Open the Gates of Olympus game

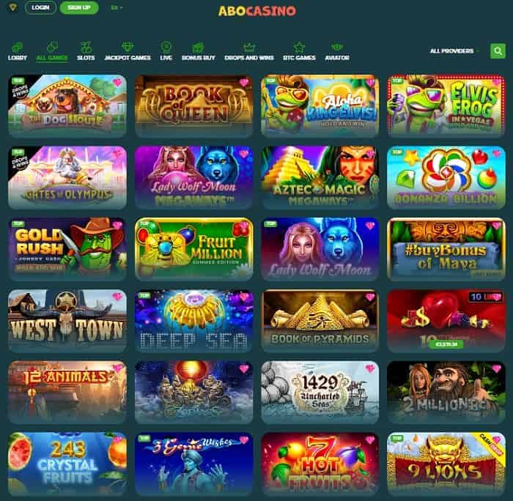tap(67, 177)
